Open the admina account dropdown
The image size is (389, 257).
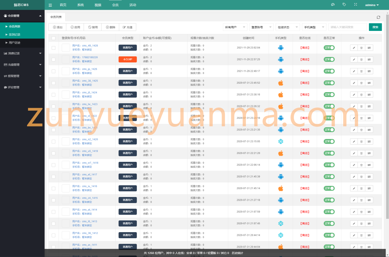[372, 5]
